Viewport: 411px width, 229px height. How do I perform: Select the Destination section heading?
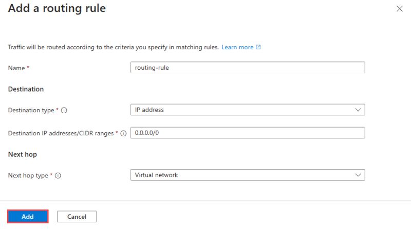pos(26,89)
